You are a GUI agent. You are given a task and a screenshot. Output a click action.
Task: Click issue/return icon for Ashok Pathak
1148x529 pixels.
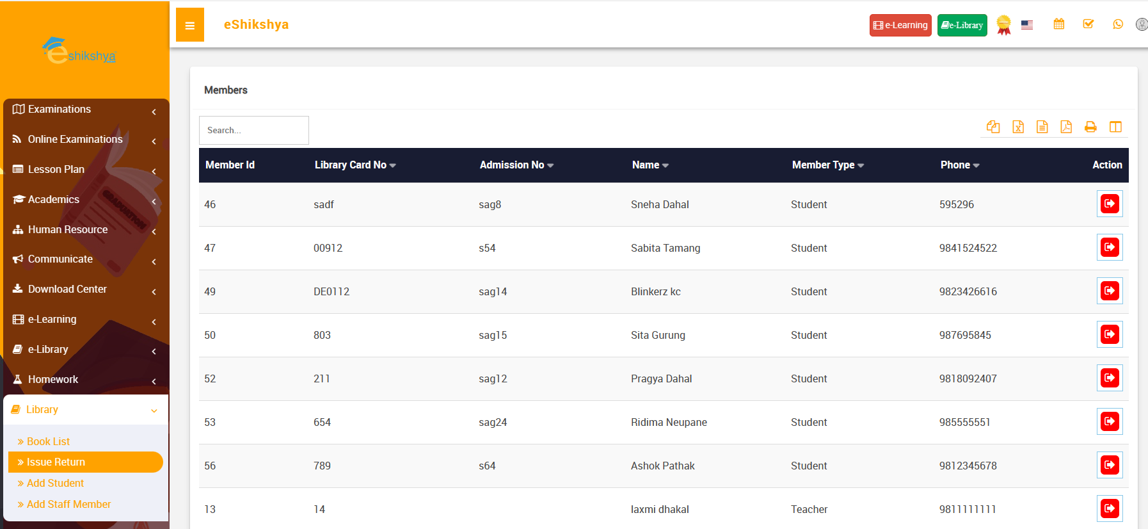pos(1110,465)
